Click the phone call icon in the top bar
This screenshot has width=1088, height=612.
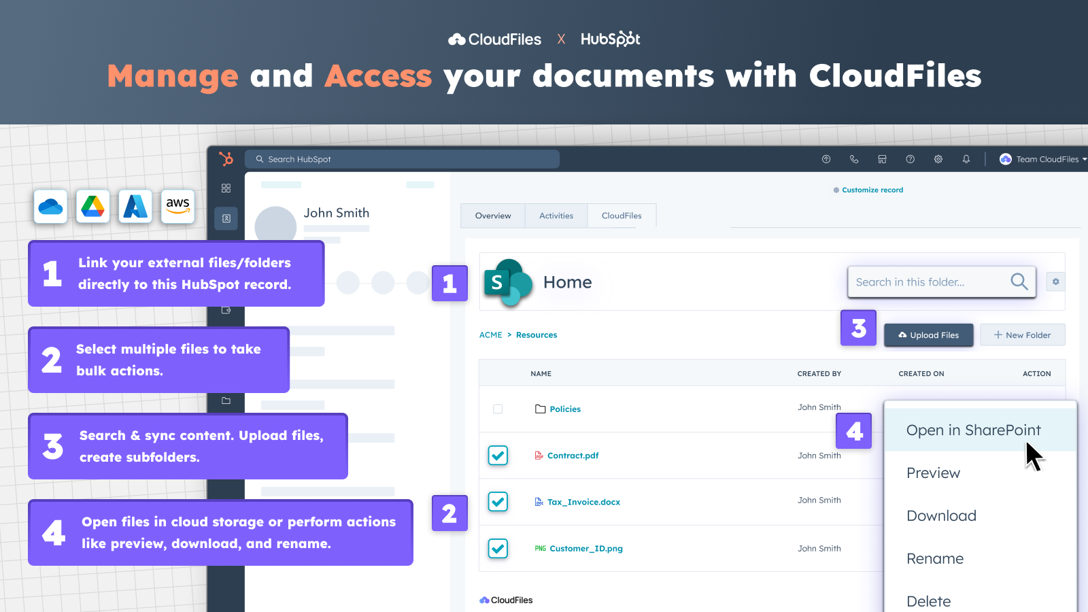click(x=854, y=158)
